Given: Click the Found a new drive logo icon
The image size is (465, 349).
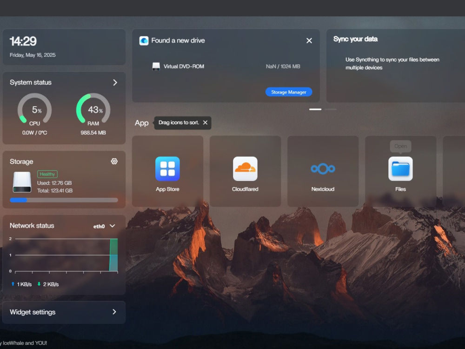Looking at the screenshot, I should click(x=144, y=40).
